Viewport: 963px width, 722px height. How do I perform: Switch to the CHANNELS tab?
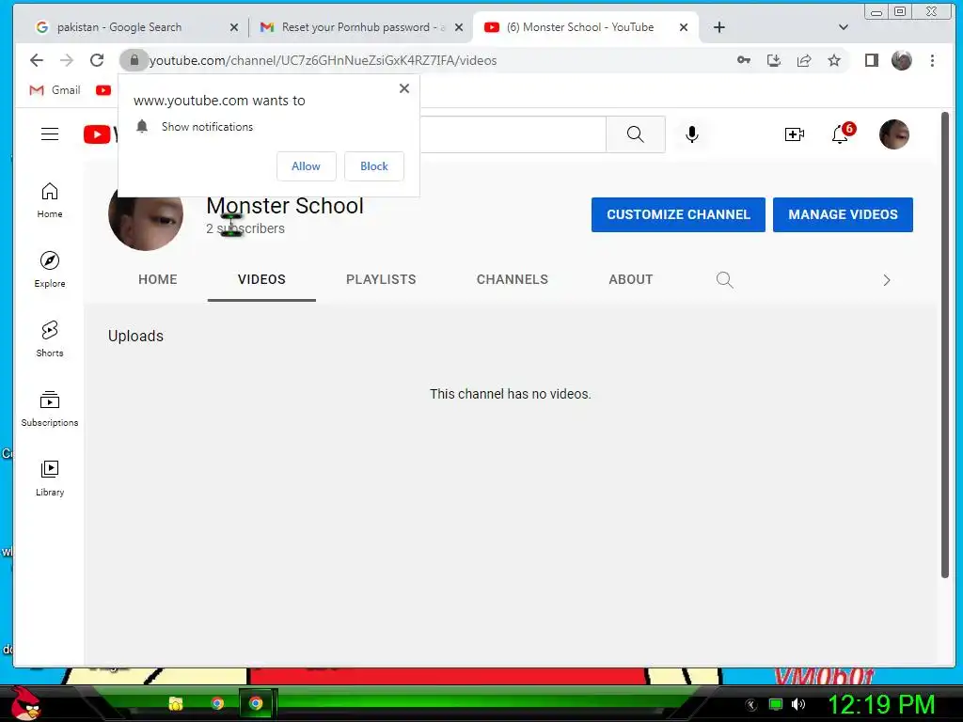(513, 279)
